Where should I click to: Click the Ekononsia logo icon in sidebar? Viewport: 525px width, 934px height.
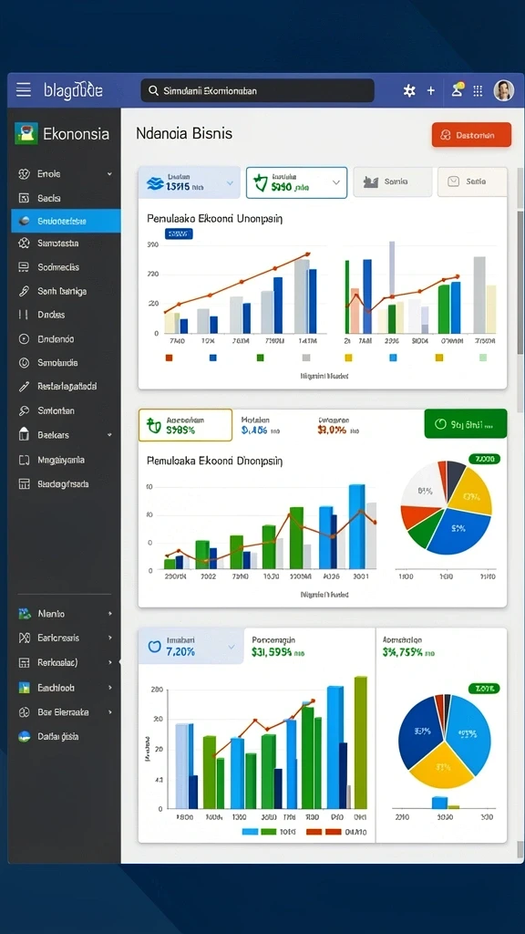pos(26,133)
